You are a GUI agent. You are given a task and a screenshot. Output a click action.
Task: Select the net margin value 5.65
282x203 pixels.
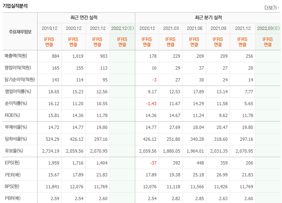click(x=249, y=104)
